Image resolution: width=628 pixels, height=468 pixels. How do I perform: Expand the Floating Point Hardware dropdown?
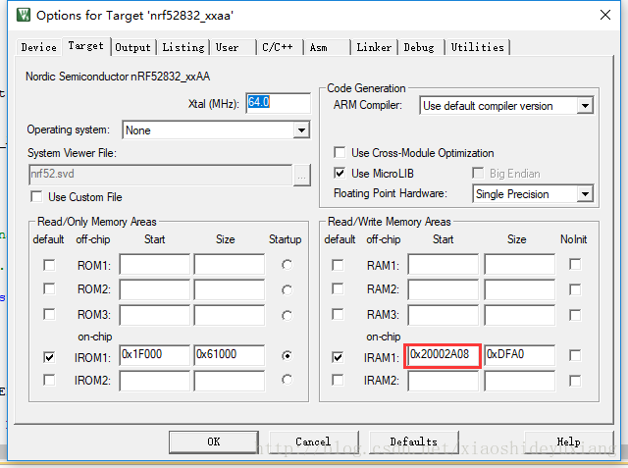click(x=585, y=194)
